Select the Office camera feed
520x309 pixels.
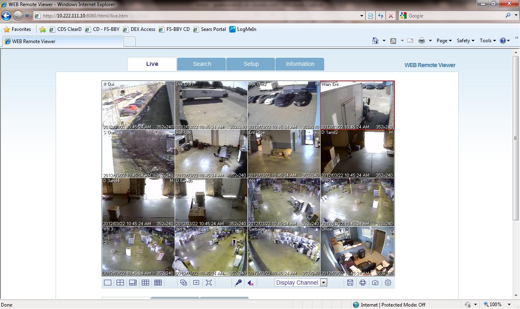tap(357, 251)
